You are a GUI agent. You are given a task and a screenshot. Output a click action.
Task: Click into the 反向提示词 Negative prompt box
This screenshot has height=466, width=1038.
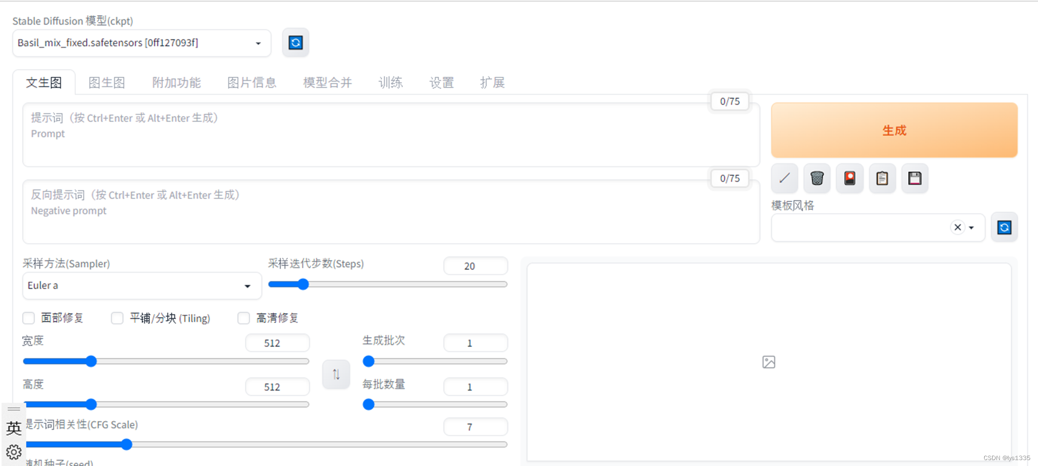pos(391,212)
